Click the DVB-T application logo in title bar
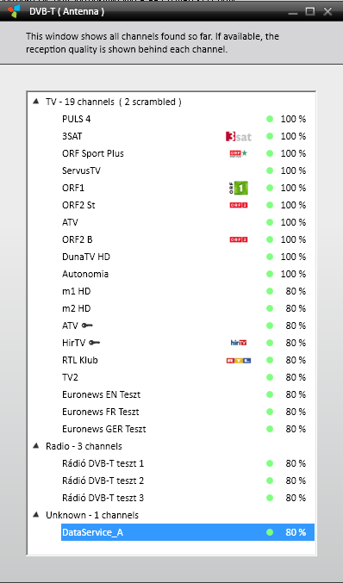The width and height of the screenshot is (343, 583). 14,11
